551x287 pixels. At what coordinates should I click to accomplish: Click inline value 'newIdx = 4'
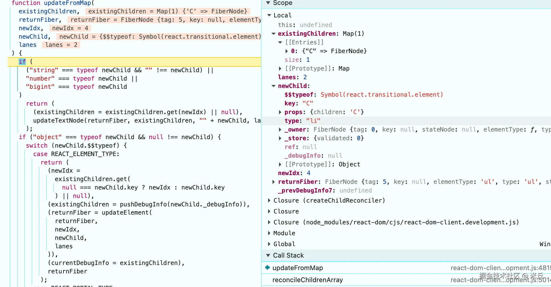pos(70,28)
